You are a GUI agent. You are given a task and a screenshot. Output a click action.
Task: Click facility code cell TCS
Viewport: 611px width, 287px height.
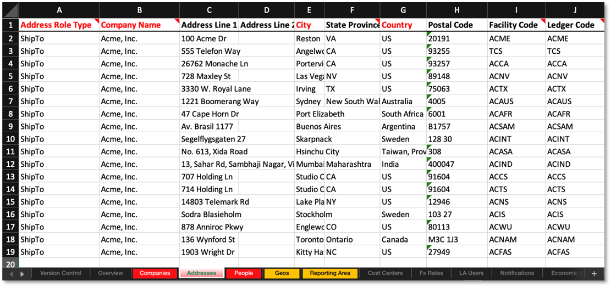coord(516,51)
